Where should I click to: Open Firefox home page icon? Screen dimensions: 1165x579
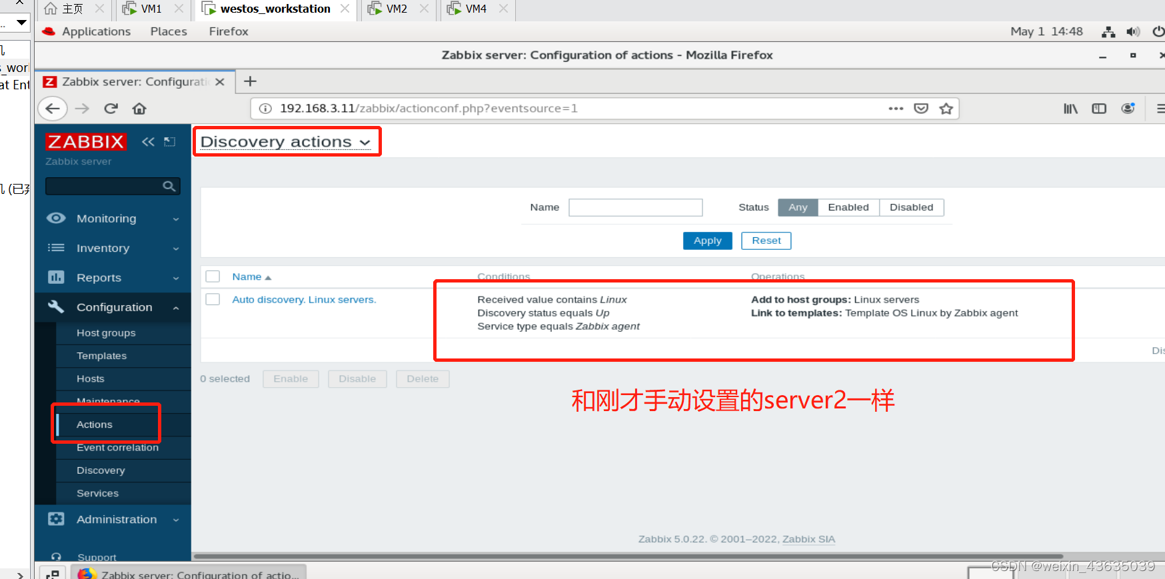click(x=139, y=109)
